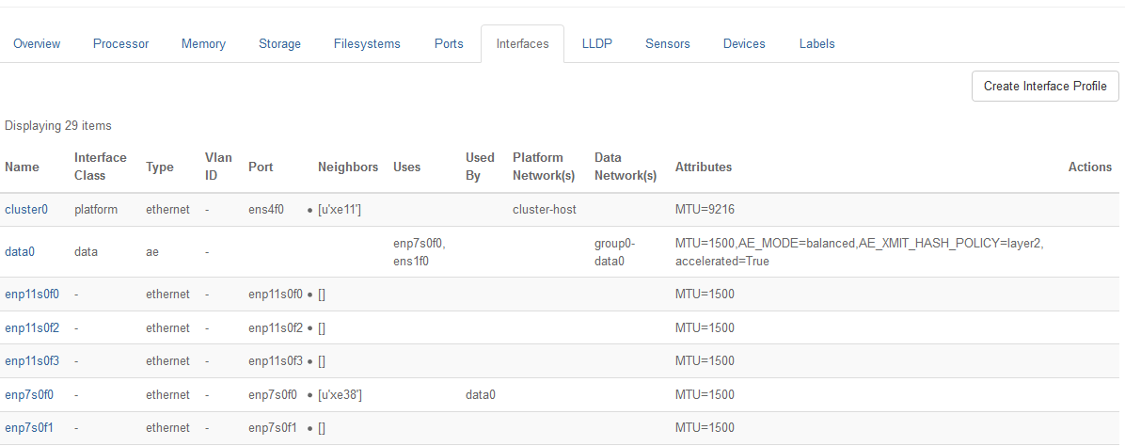The height and width of the screenshot is (446, 1125).
Task: Go to the Labels tab
Action: [816, 43]
